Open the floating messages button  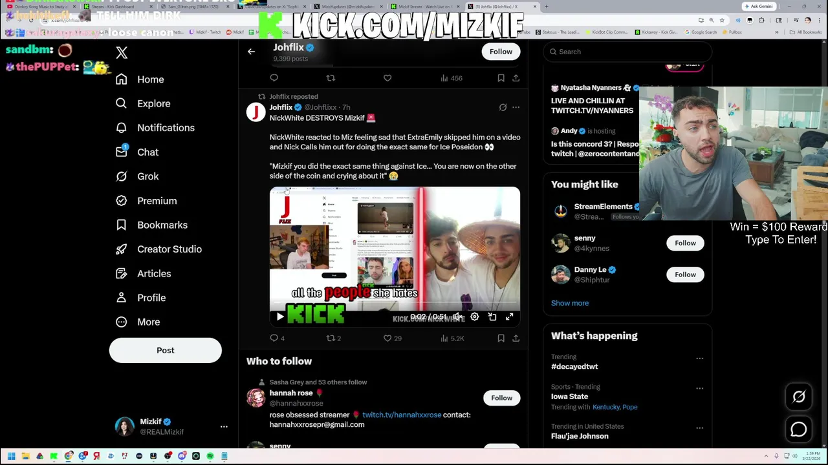click(x=799, y=429)
